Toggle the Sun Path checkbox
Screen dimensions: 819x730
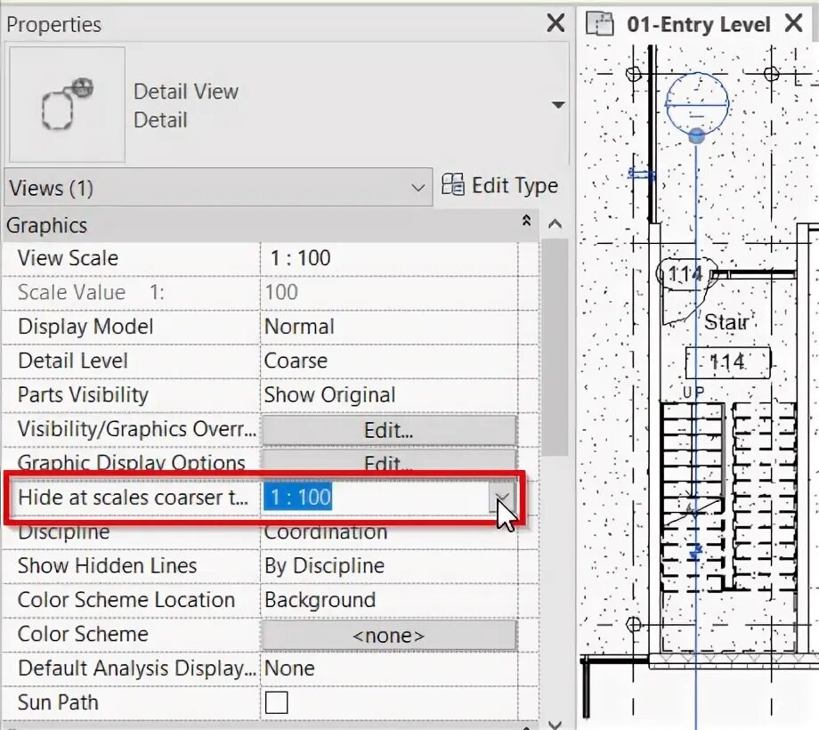276,702
